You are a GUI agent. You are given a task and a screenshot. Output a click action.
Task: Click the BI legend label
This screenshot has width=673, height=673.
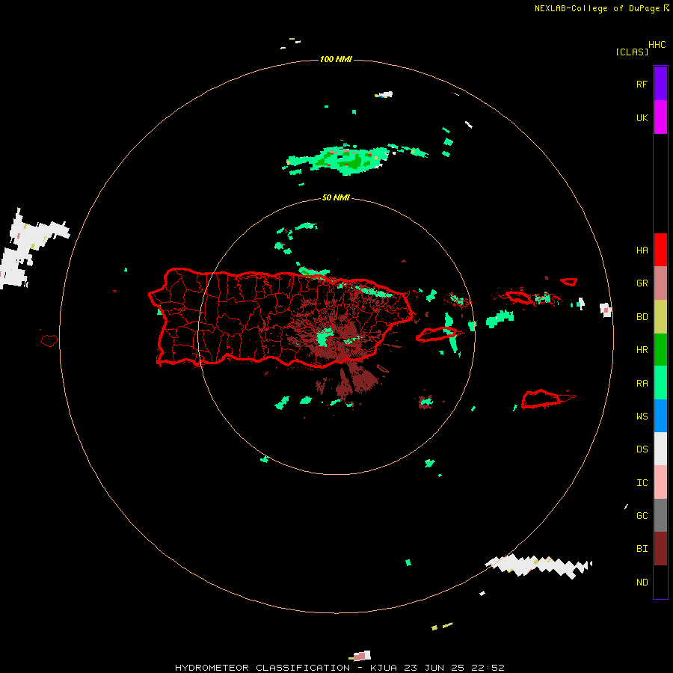[642, 549]
